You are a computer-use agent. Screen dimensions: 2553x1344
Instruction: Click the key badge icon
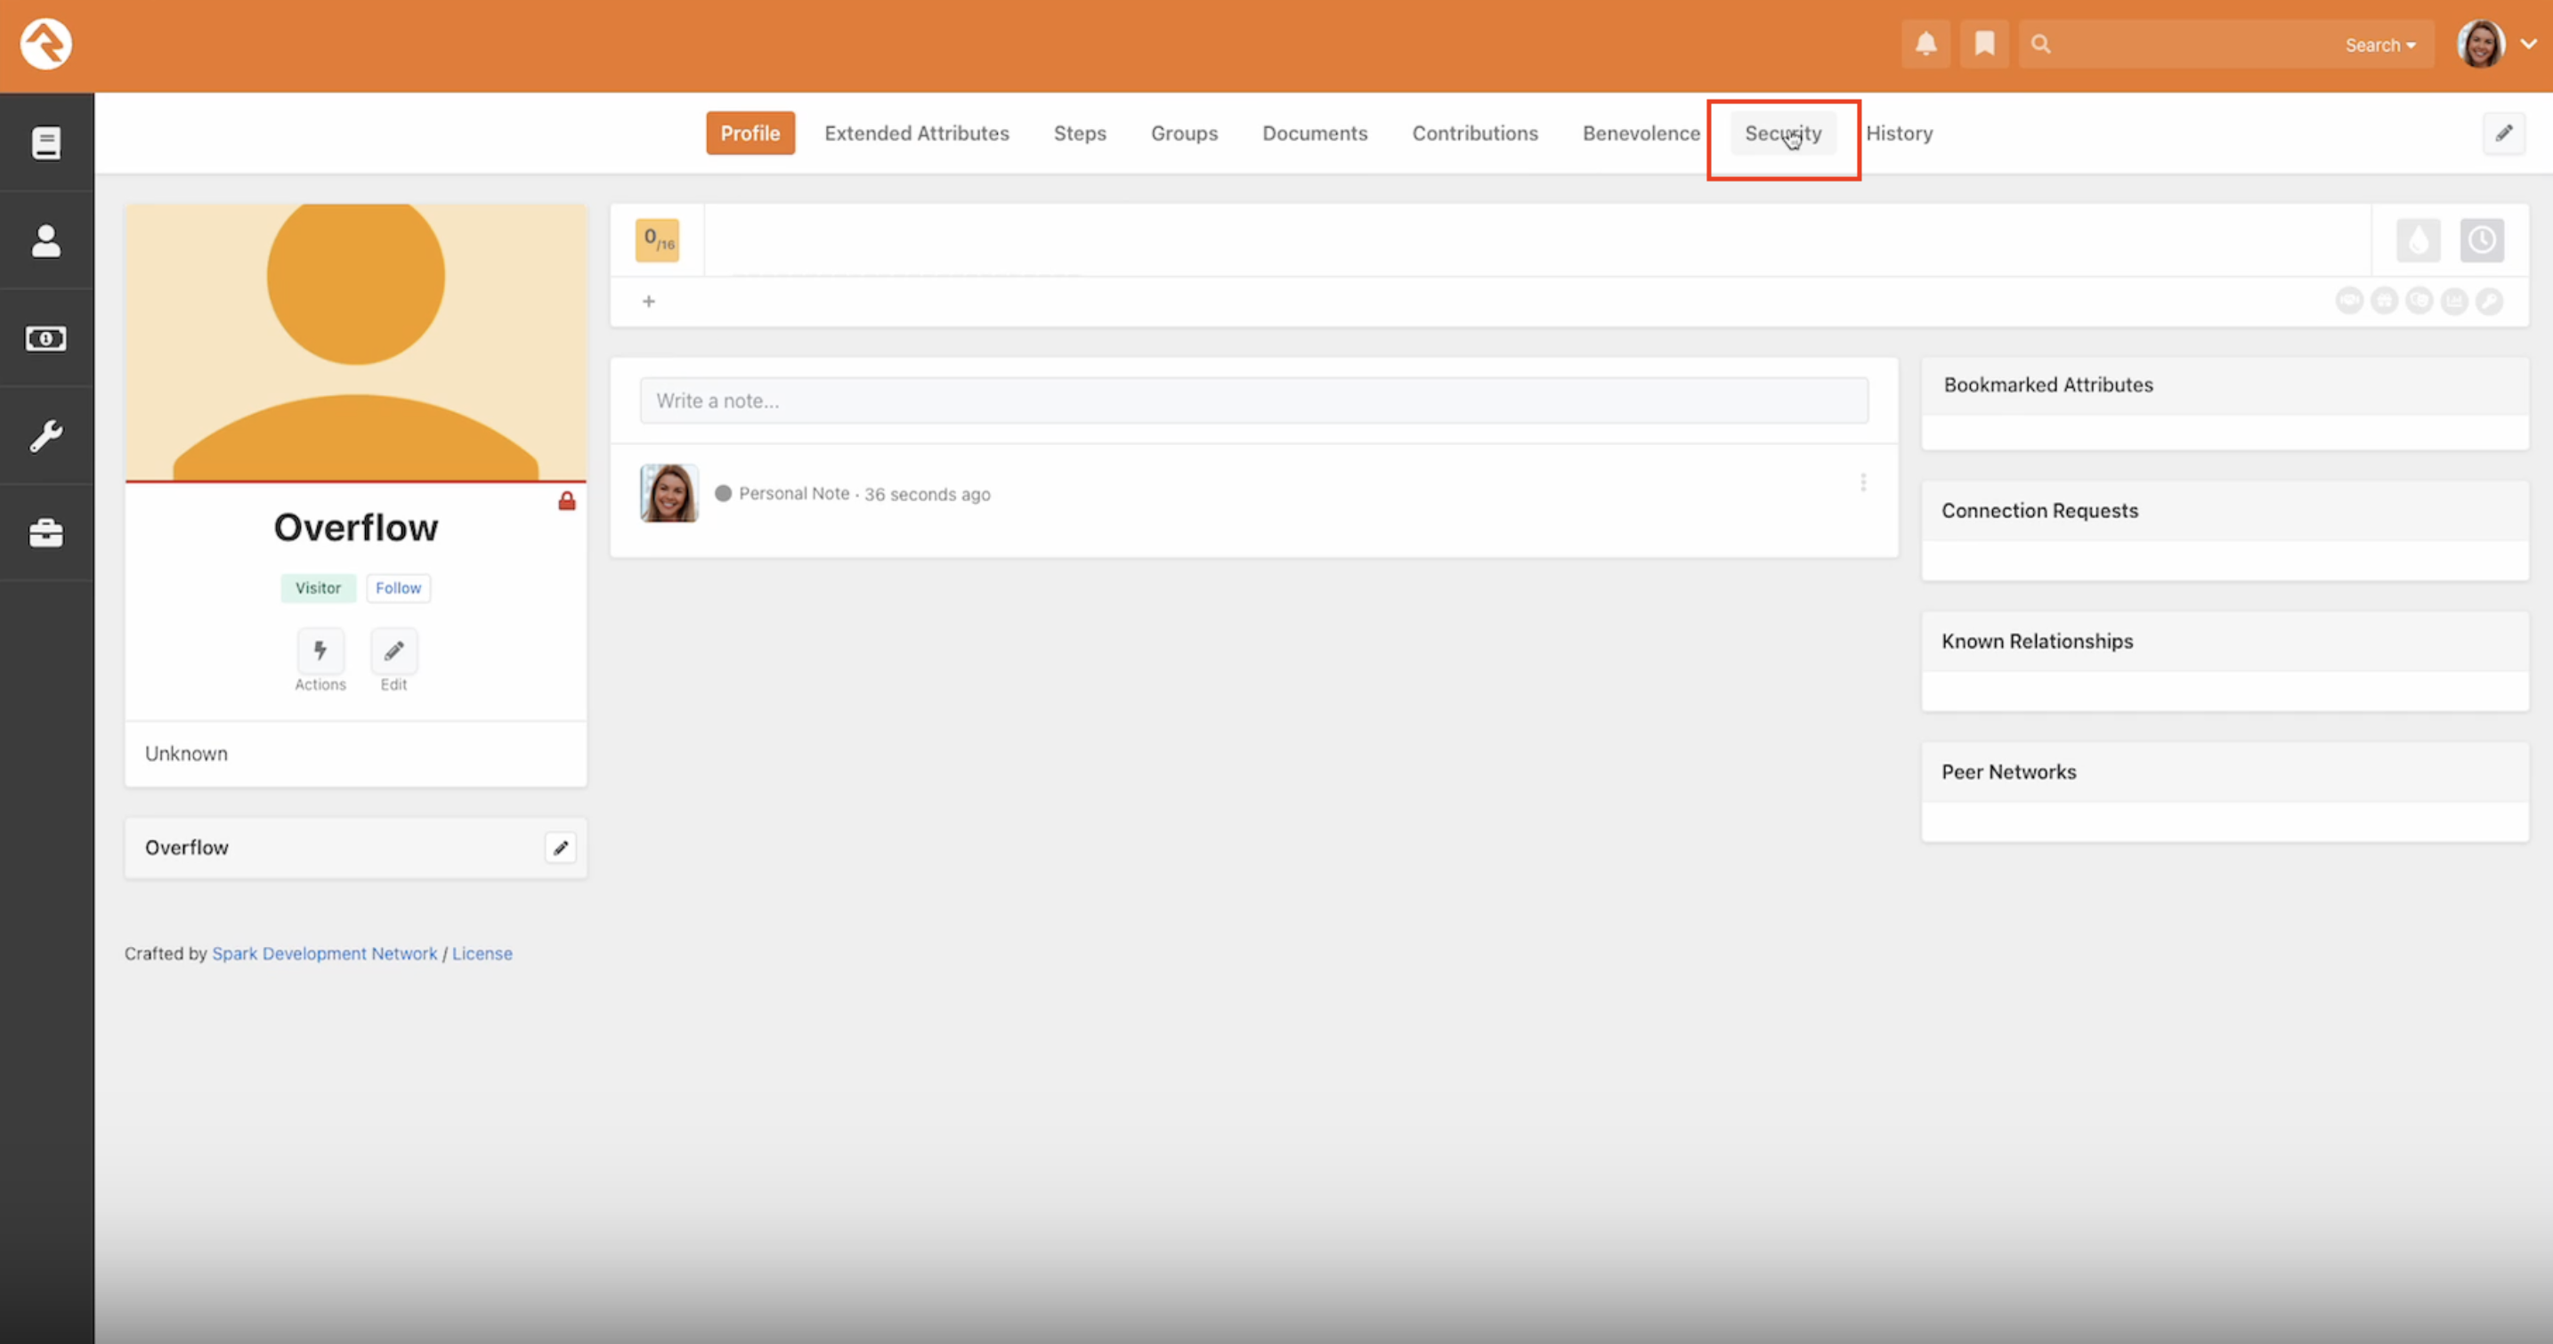point(2489,300)
